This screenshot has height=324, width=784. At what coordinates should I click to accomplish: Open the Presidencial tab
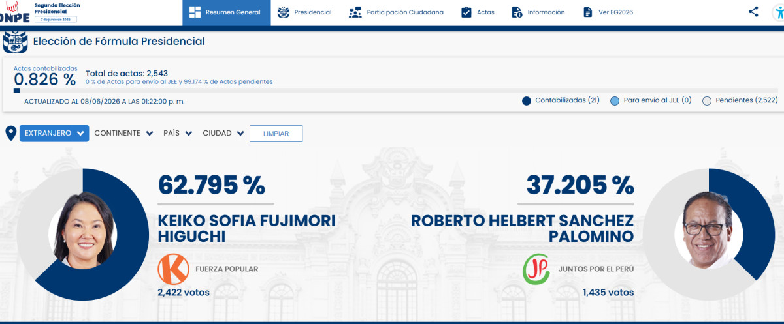tap(304, 12)
